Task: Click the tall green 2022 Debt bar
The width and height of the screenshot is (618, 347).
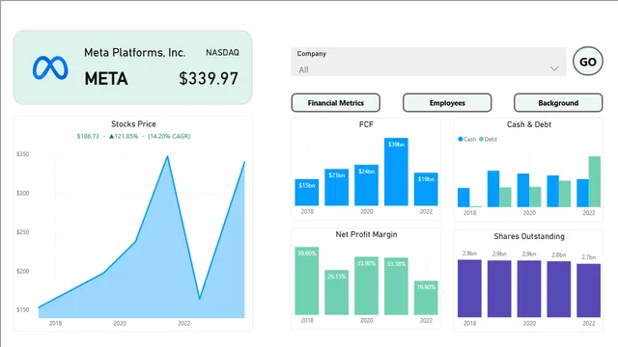Action: 595,181
